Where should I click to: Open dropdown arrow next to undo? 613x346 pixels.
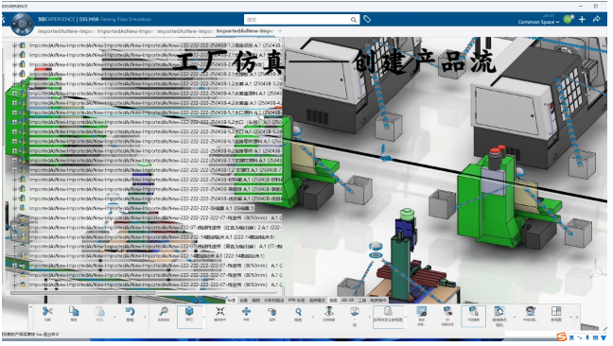(x=145, y=317)
